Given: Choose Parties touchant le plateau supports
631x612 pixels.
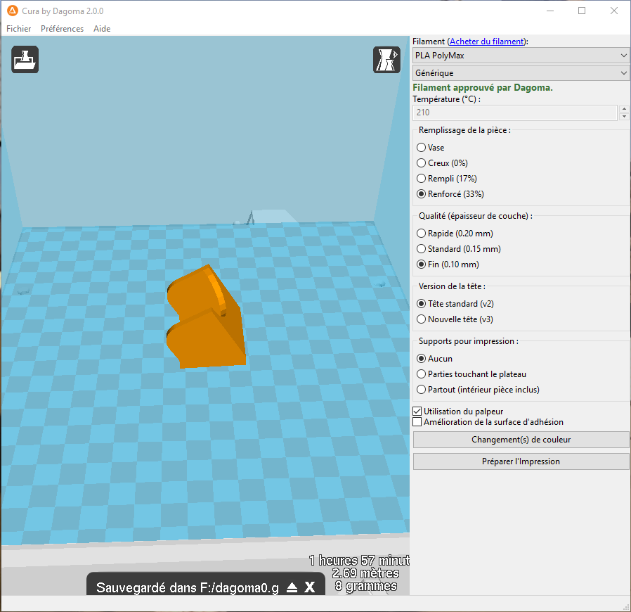Looking at the screenshot, I should click(x=471, y=374).
